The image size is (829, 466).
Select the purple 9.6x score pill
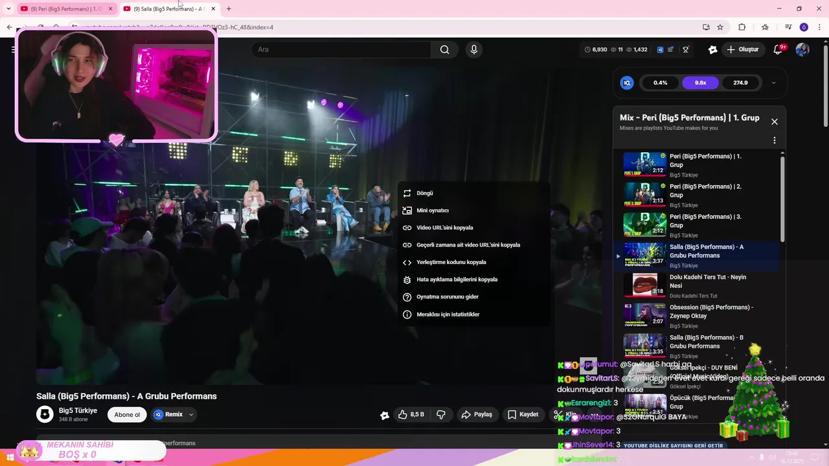pyautogui.click(x=700, y=83)
